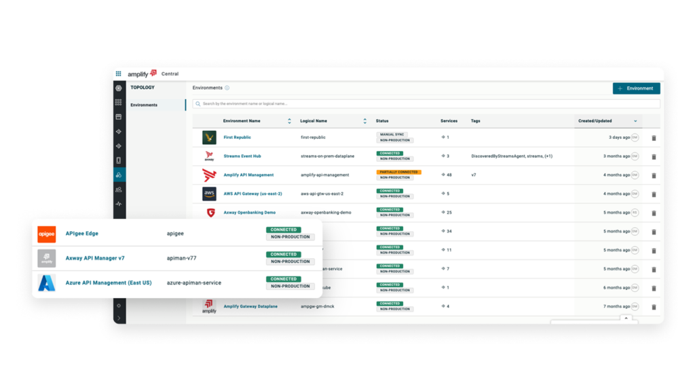695x391 pixels.
Task: Delete the AWS API Gateway environment
Action: coord(654,194)
